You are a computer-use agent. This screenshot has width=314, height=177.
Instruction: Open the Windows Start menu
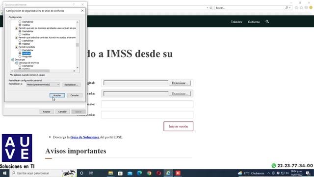click(4, 173)
